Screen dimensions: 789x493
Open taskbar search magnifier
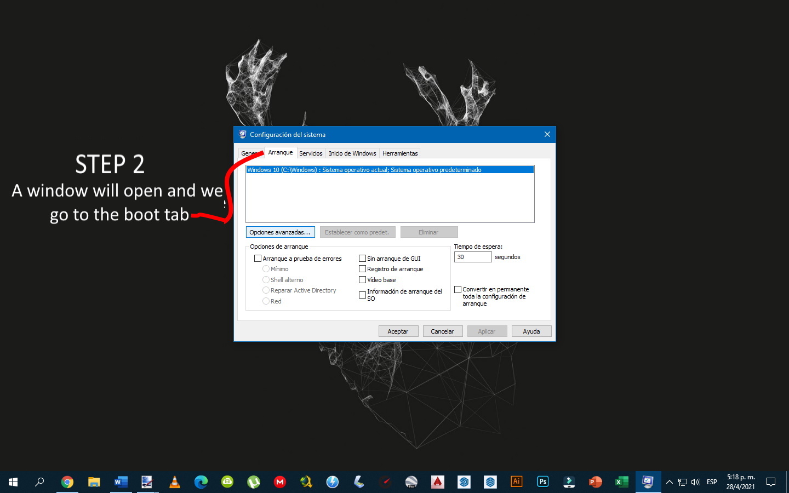(x=39, y=482)
